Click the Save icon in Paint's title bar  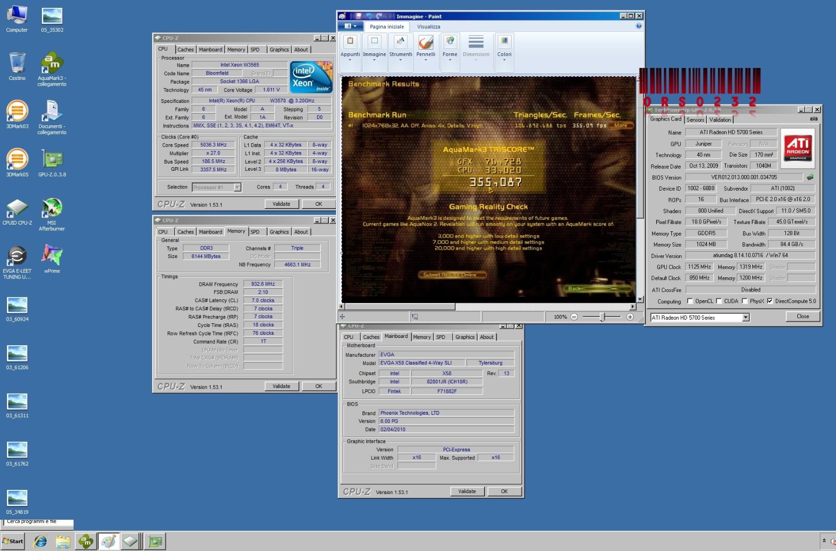pyautogui.click(x=359, y=16)
